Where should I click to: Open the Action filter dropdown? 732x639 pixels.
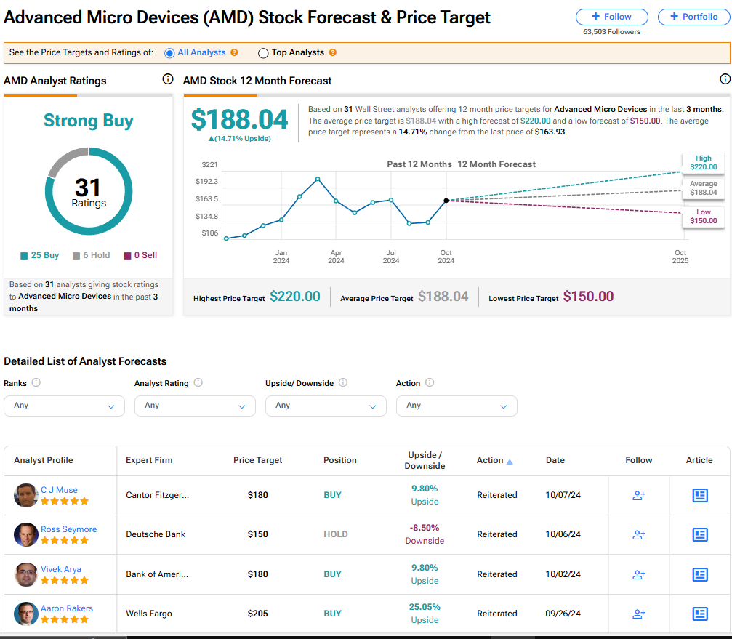[x=457, y=406]
